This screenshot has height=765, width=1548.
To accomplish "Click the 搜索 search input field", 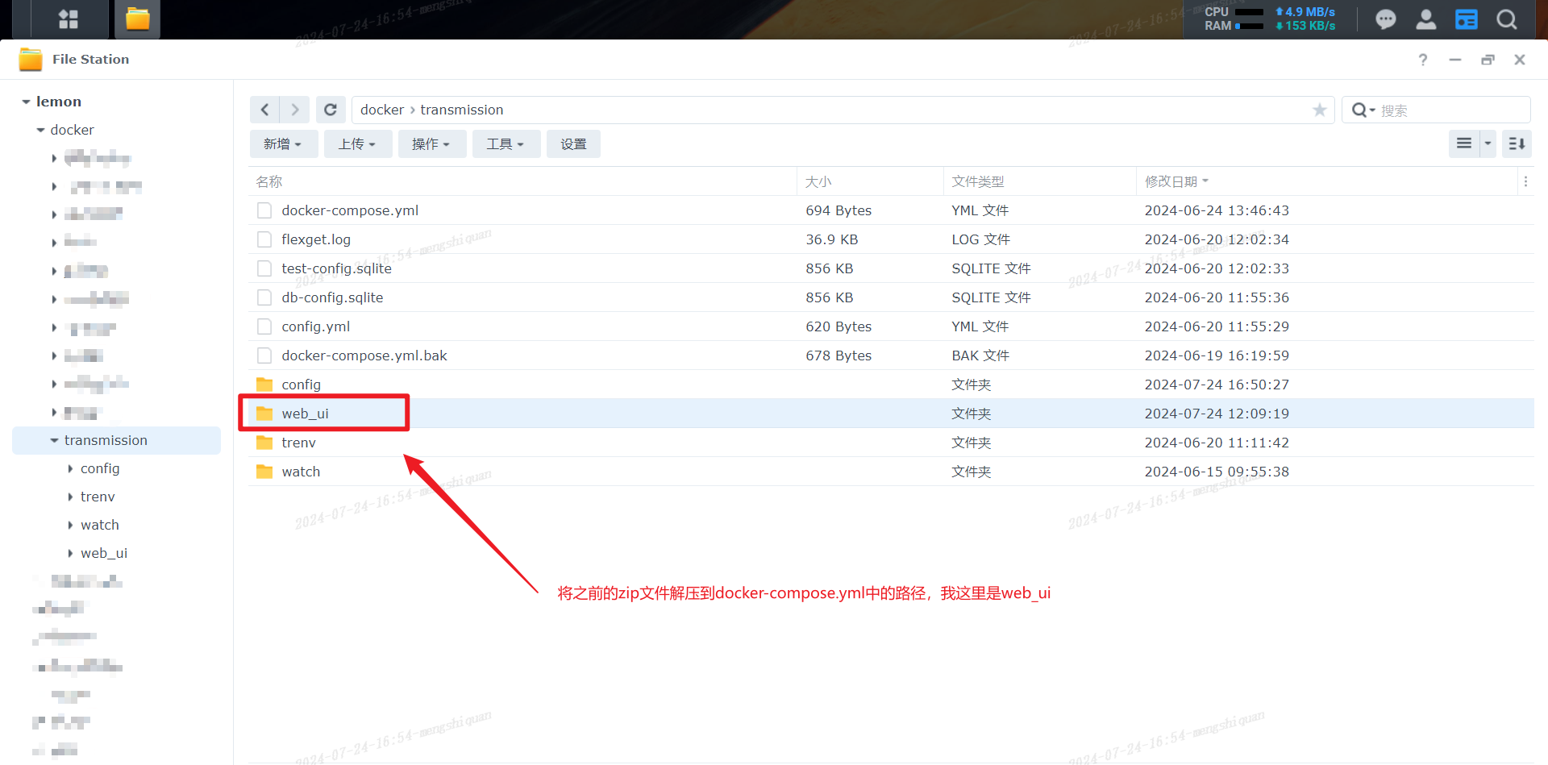I will tap(1450, 110).
